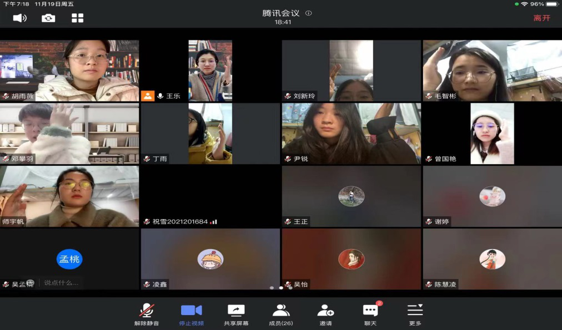The image size is (562, 330).
Task: Leave meeting via 离开 button
Action: pos(541,18)
